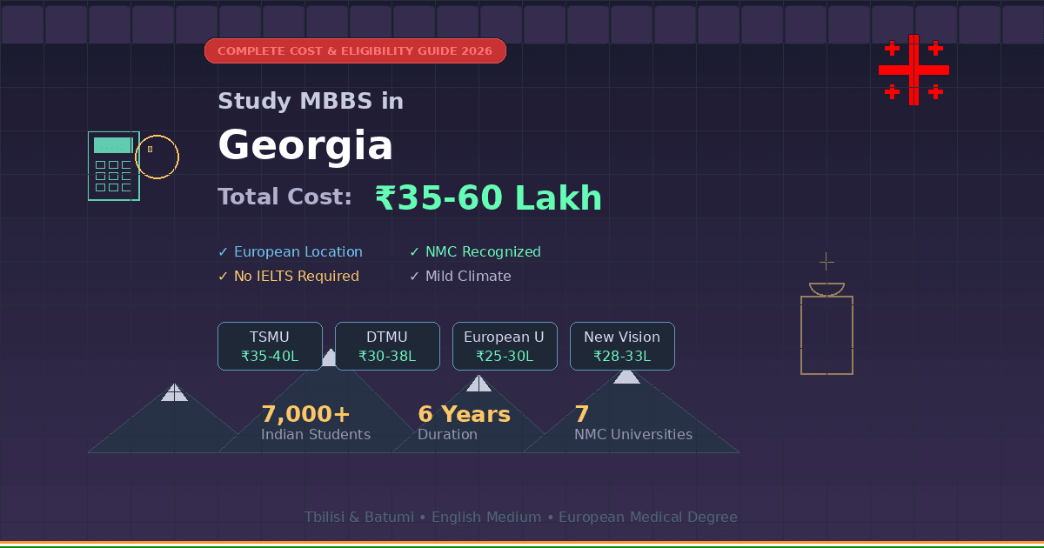The height and width of the screenshot is (548, 1044).
Task: Click the cap below the European U card
Action: coord(478,383)
